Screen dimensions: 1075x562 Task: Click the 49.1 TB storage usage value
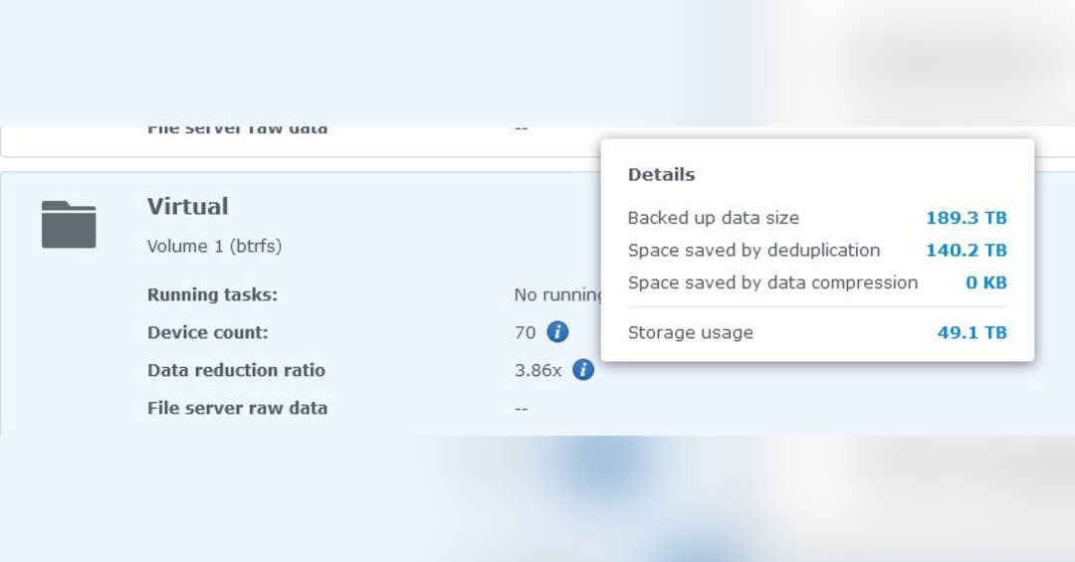(x=972, y=332)
